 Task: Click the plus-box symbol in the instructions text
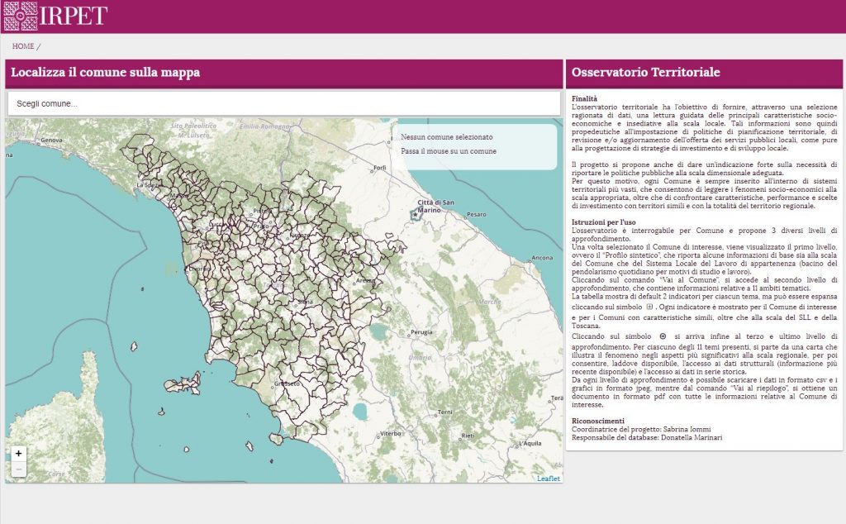649,307
